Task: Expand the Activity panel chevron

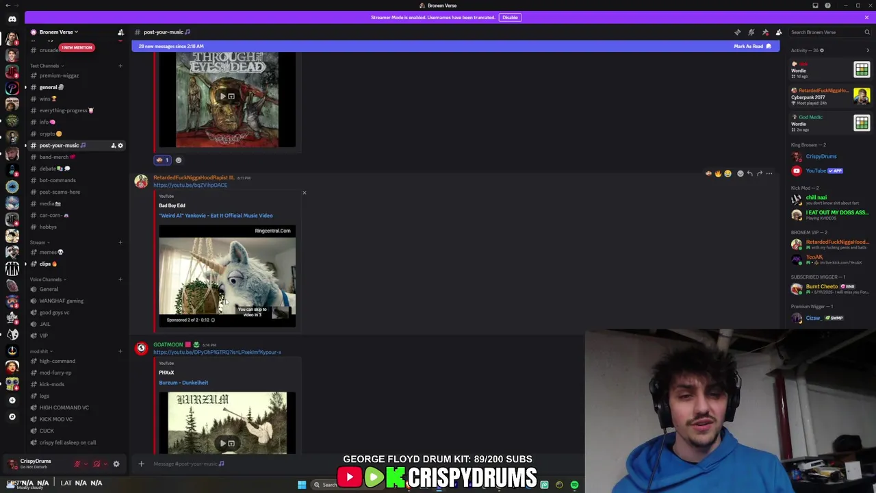Action: [x=868, y=51]
